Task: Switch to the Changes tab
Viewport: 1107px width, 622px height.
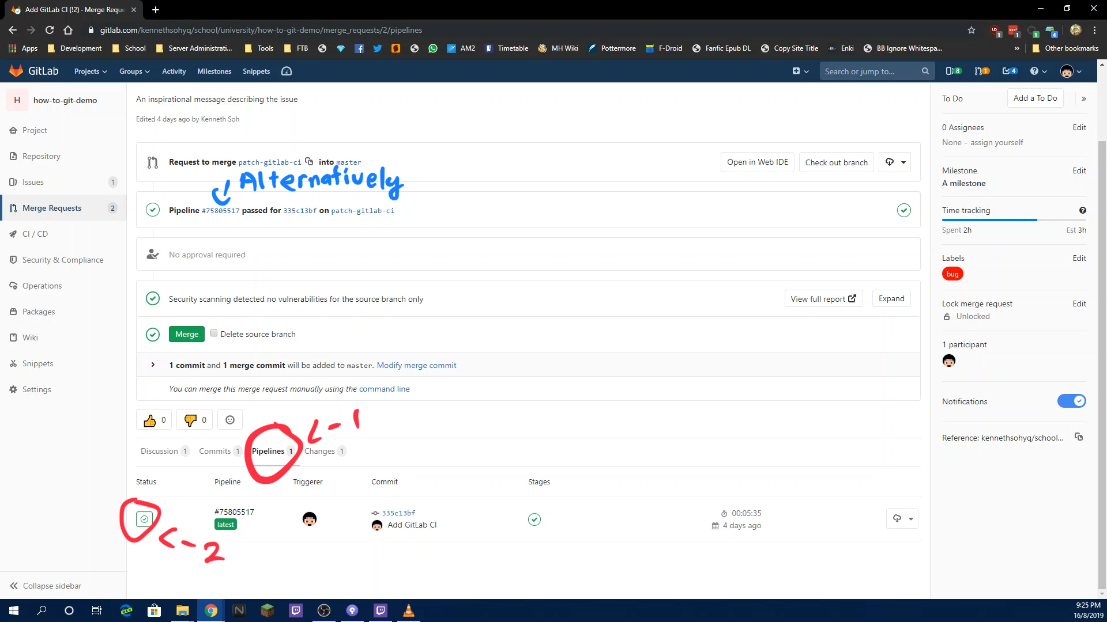Action: 321,451
